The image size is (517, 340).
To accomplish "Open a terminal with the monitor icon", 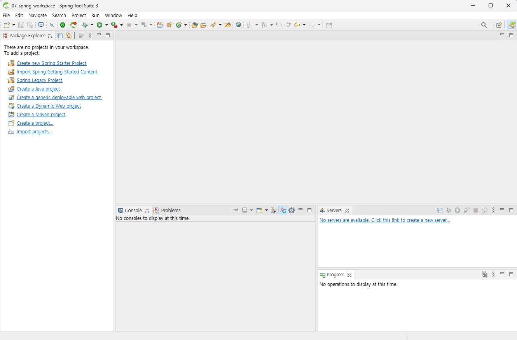I will 41,25.
